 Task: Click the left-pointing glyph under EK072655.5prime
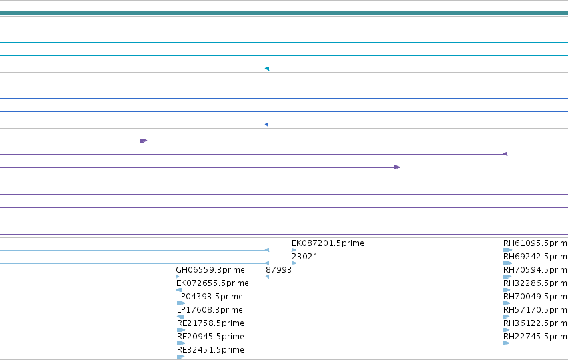pos(179,290)
